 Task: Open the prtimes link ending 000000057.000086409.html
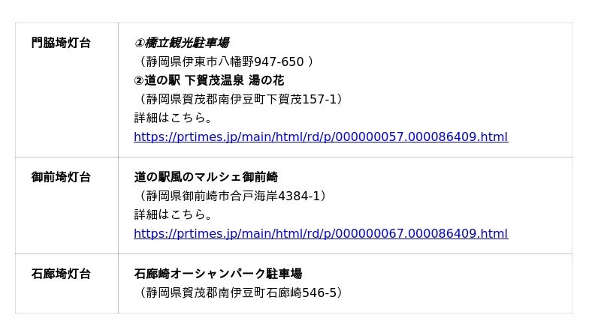pos(321,137)
